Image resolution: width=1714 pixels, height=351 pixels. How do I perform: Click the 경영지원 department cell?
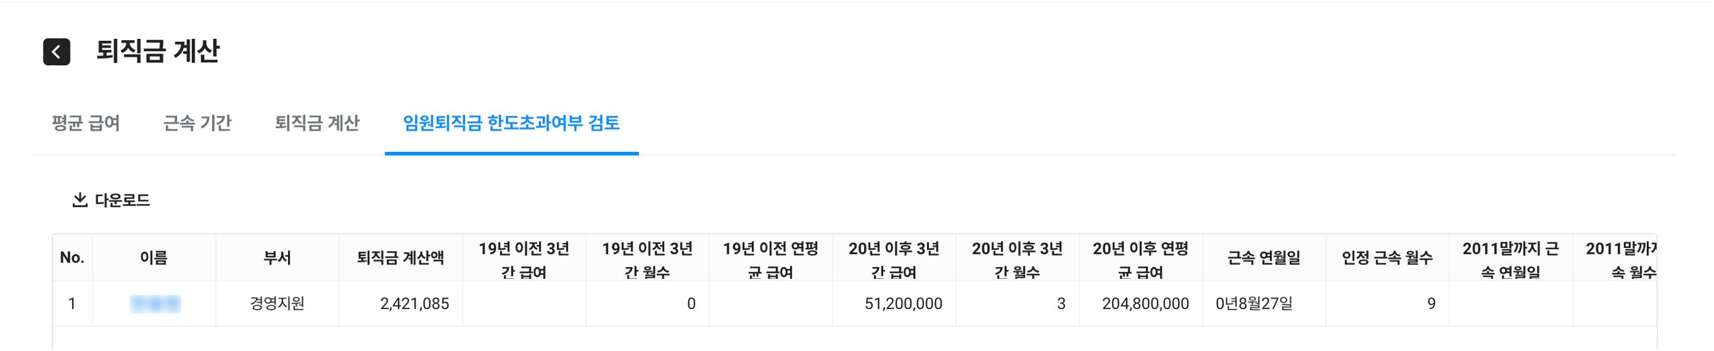[x=277, y=304]
